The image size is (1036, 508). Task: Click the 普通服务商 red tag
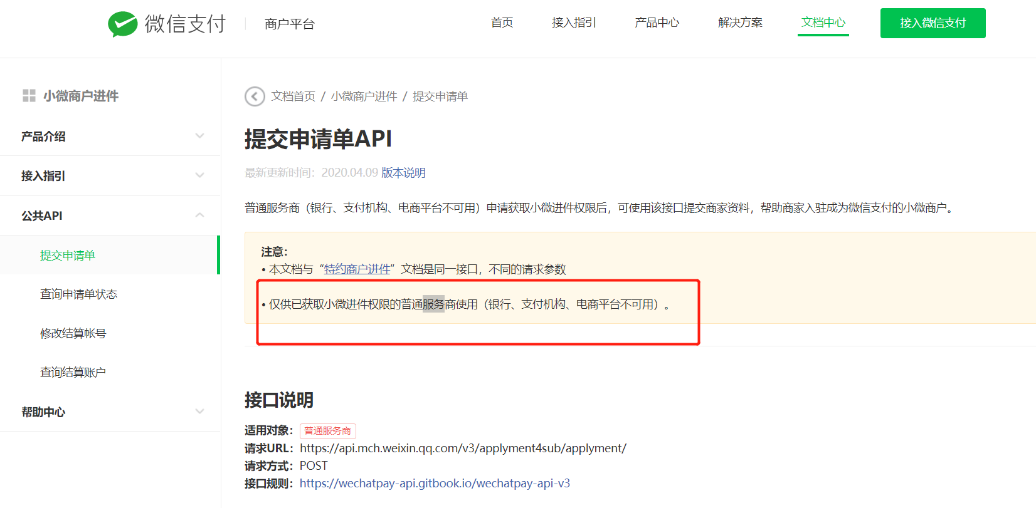click(x=328, y=431)
